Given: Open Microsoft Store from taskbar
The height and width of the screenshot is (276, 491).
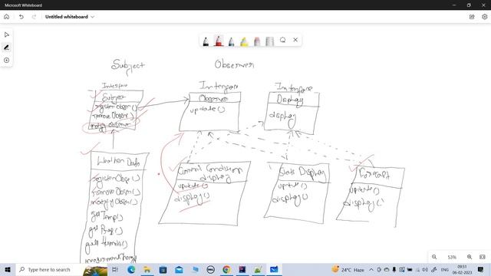Looking at the screenshot, I should 163,269.
